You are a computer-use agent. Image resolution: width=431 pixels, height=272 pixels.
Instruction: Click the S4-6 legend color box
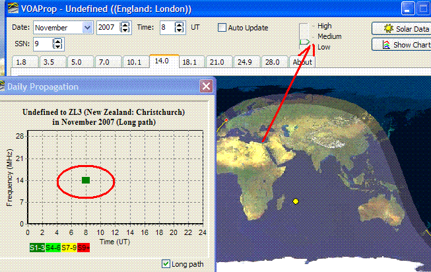[x=53, y=248]
